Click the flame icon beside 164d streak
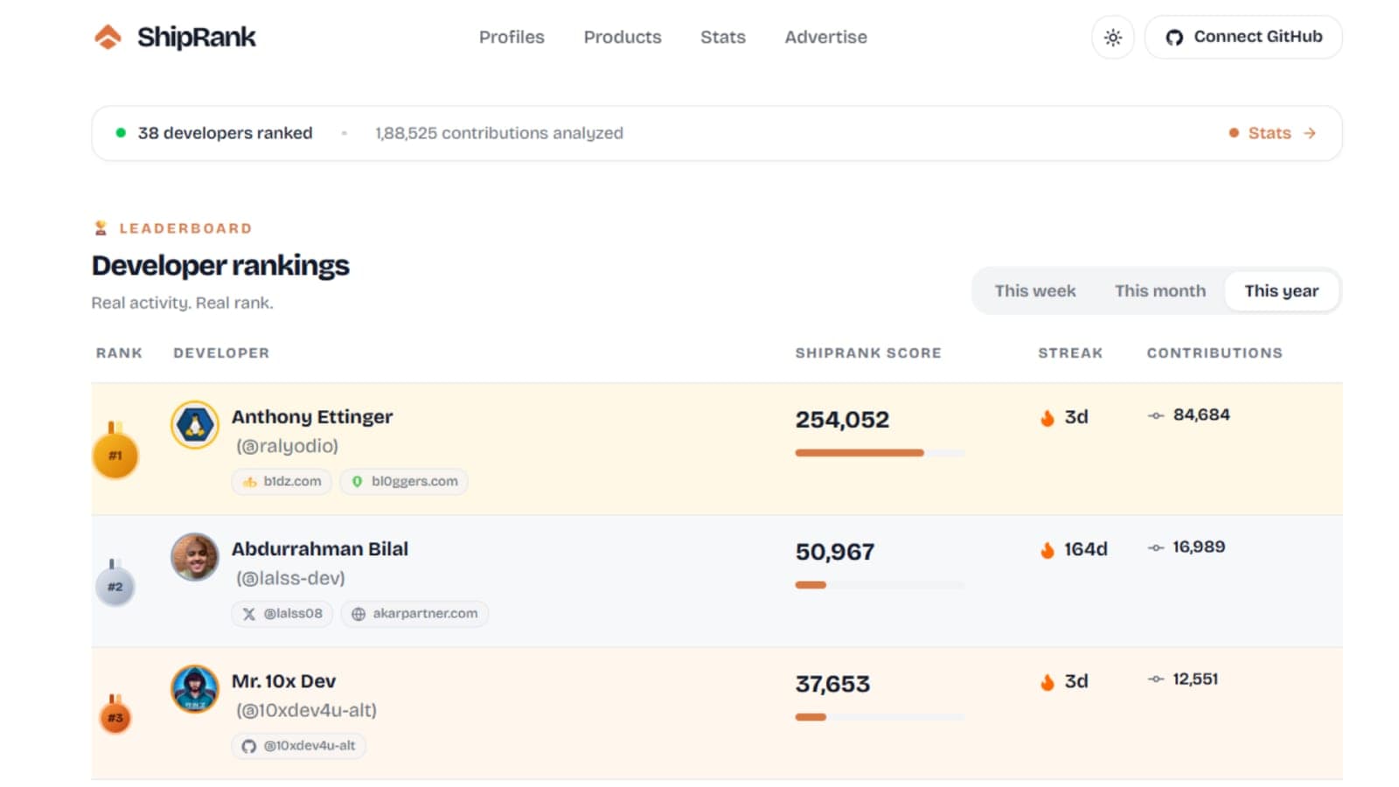The image size is (1399, 787). pyautogui.click(x=1048, y=549)
